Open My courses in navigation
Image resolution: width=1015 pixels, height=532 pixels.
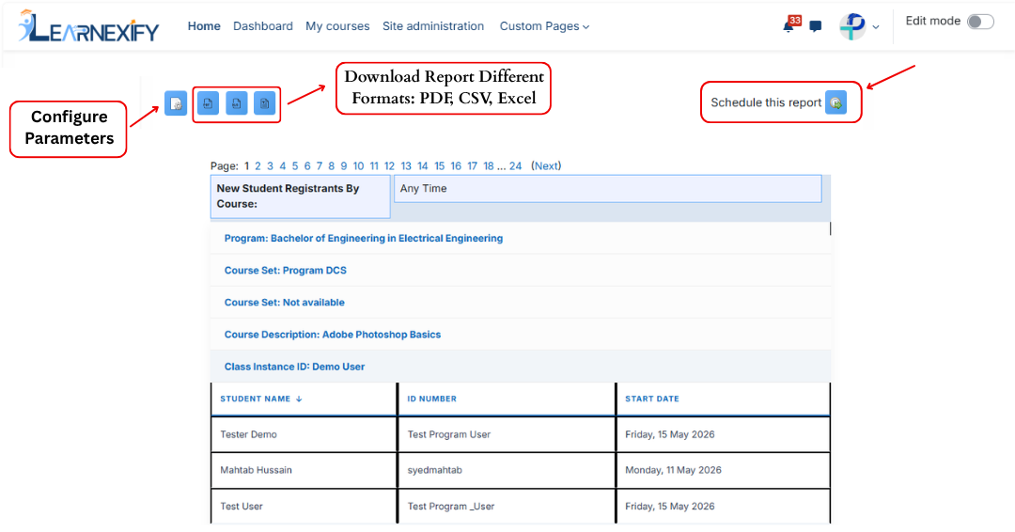point(337,26)
